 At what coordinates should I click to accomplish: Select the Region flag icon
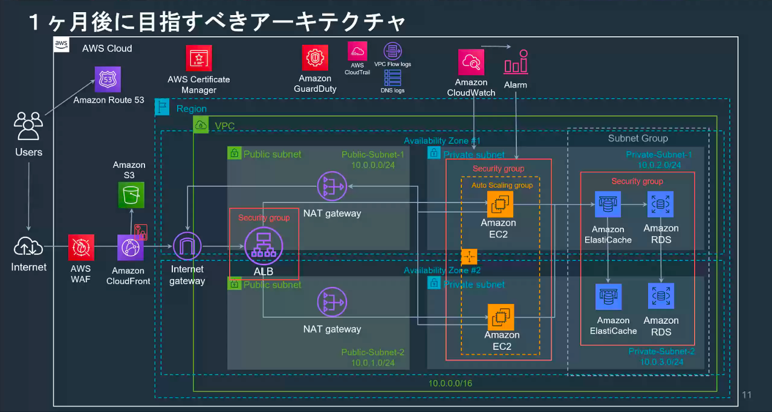coord(162,107)
